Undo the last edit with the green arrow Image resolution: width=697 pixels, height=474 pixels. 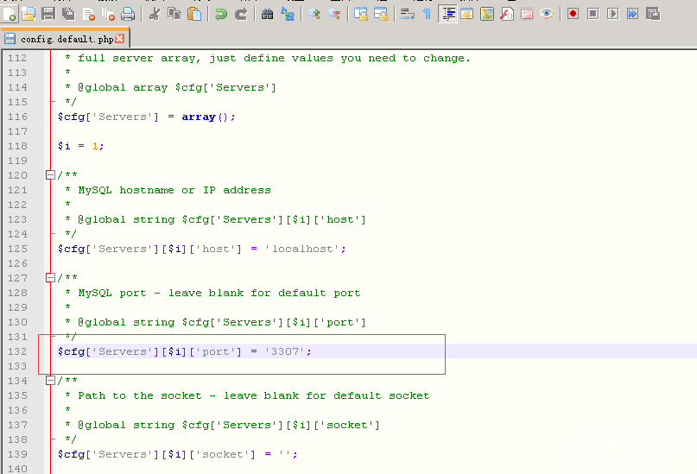pyautogui.click(x=220, y=14)
